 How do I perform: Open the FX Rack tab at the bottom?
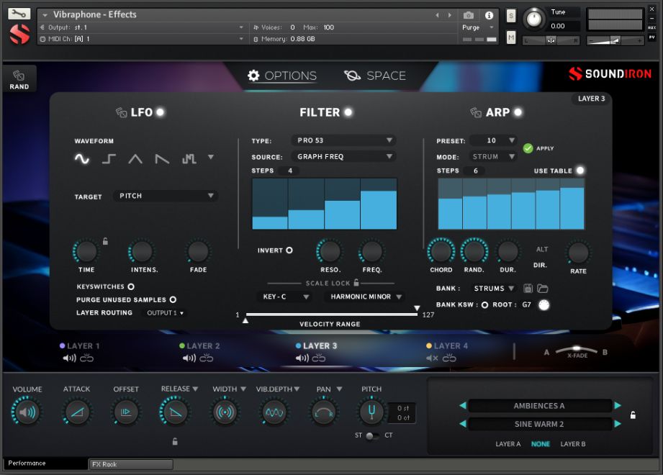click(130, 464)
